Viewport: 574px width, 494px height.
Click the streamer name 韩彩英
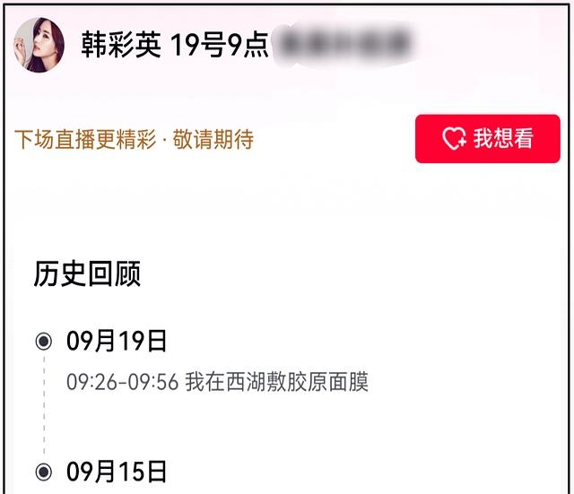tap(121, 44)
